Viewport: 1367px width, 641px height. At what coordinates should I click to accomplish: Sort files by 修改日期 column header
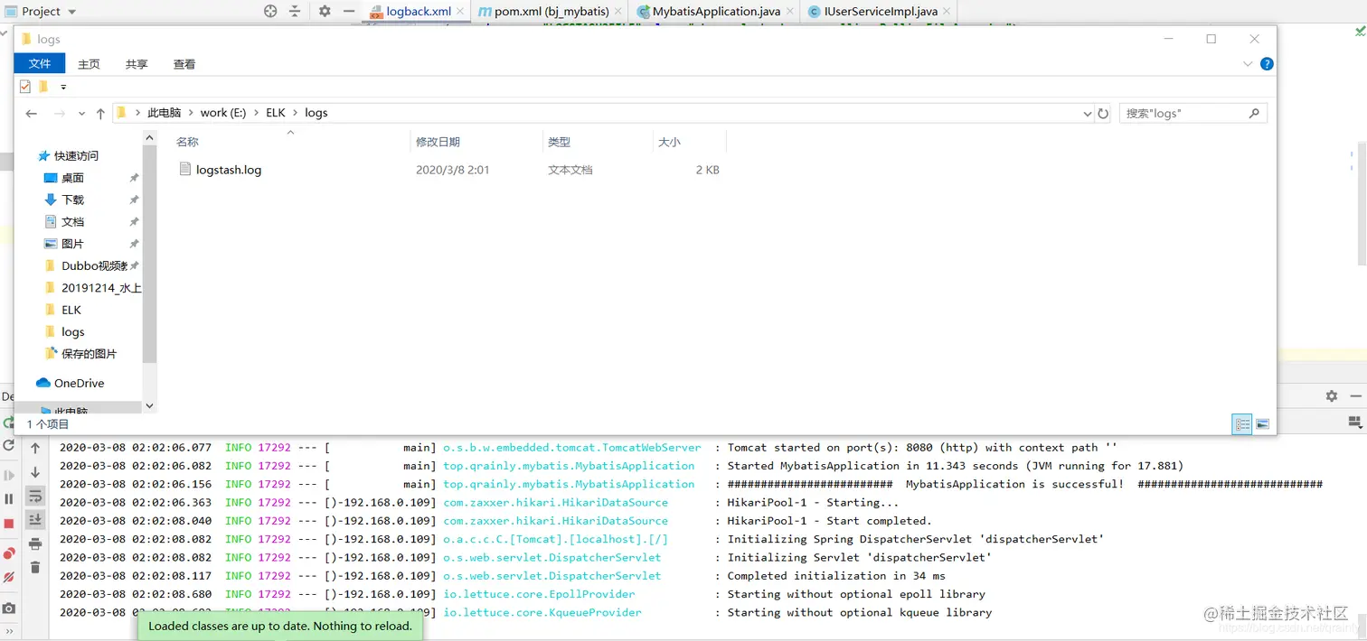point(438,142)
